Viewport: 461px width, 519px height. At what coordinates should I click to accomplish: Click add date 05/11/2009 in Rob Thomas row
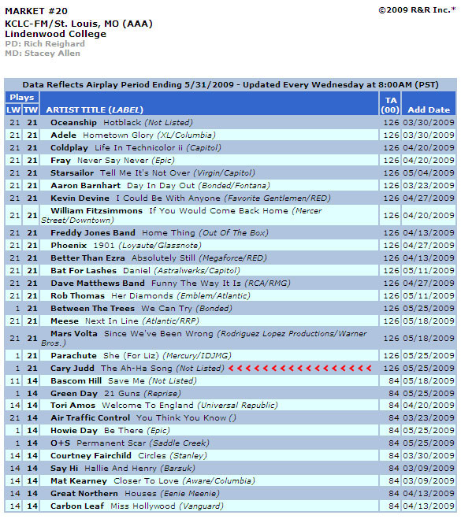point(429,295)
